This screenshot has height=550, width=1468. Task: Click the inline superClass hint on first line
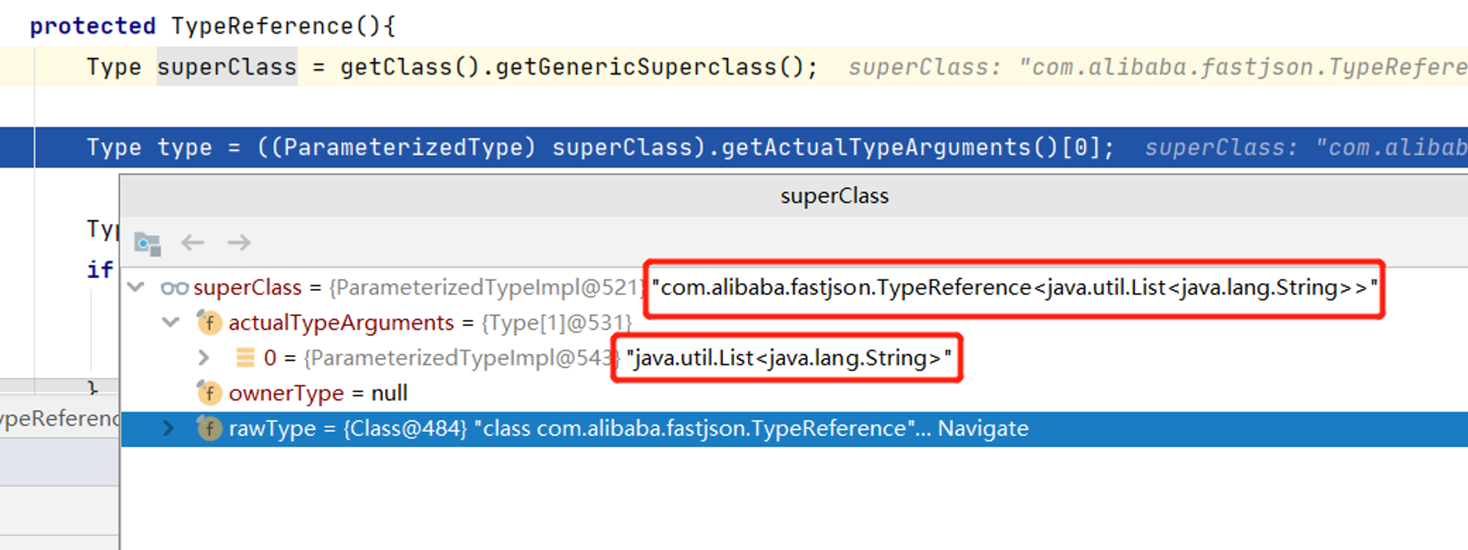click(x=1158, y=67)
